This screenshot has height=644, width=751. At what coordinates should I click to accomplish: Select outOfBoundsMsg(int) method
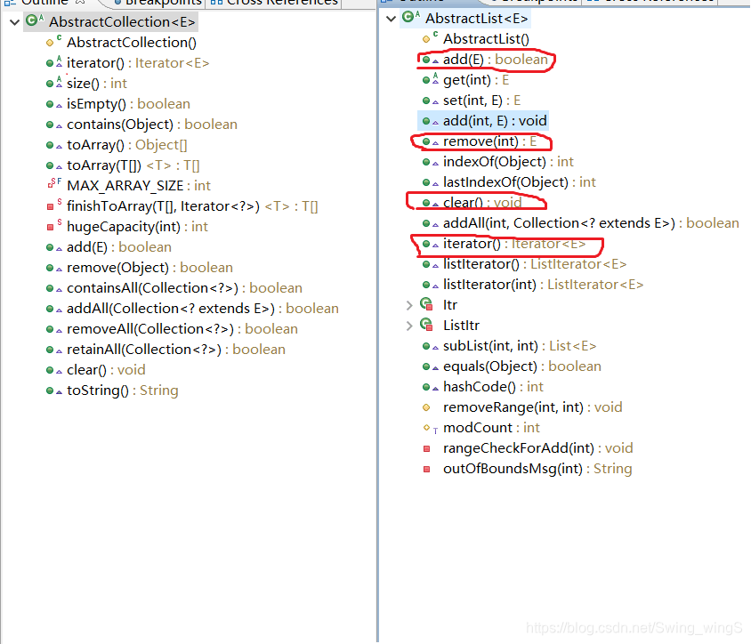coord(537,470)
